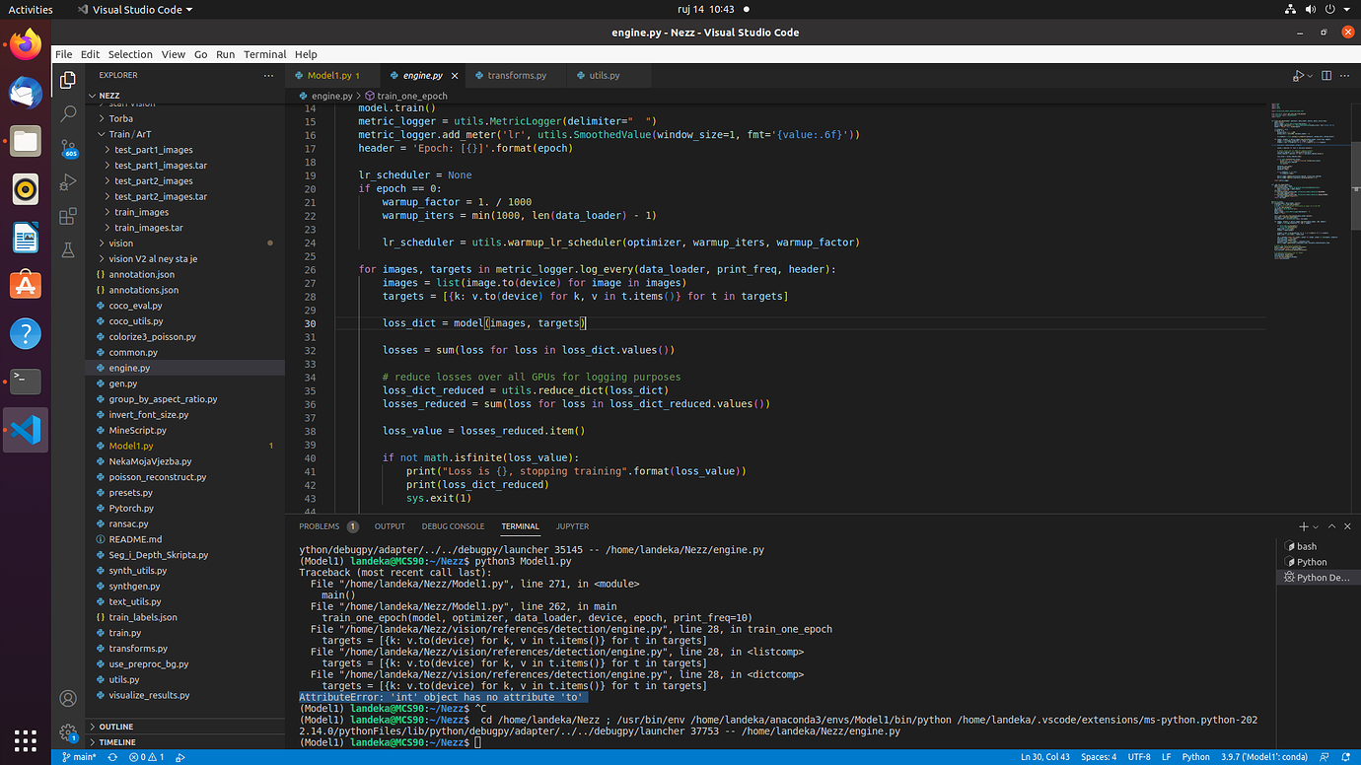Expand the OUTLINE section
Viewport: 1361px width, 765px height.
pyautogui.click(x=116, y=727)
